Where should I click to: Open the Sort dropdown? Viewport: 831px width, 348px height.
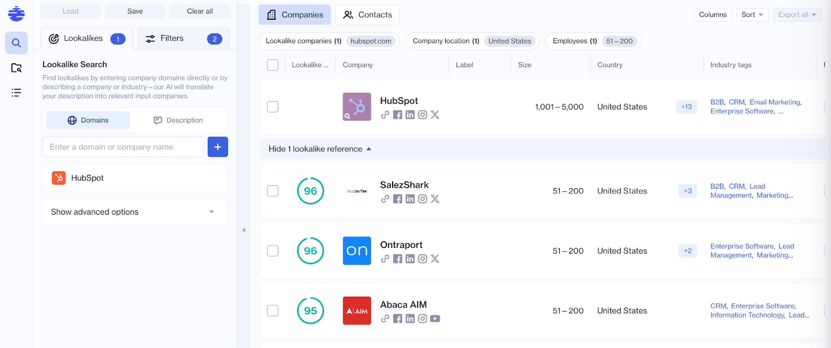[x=752, y=15]
